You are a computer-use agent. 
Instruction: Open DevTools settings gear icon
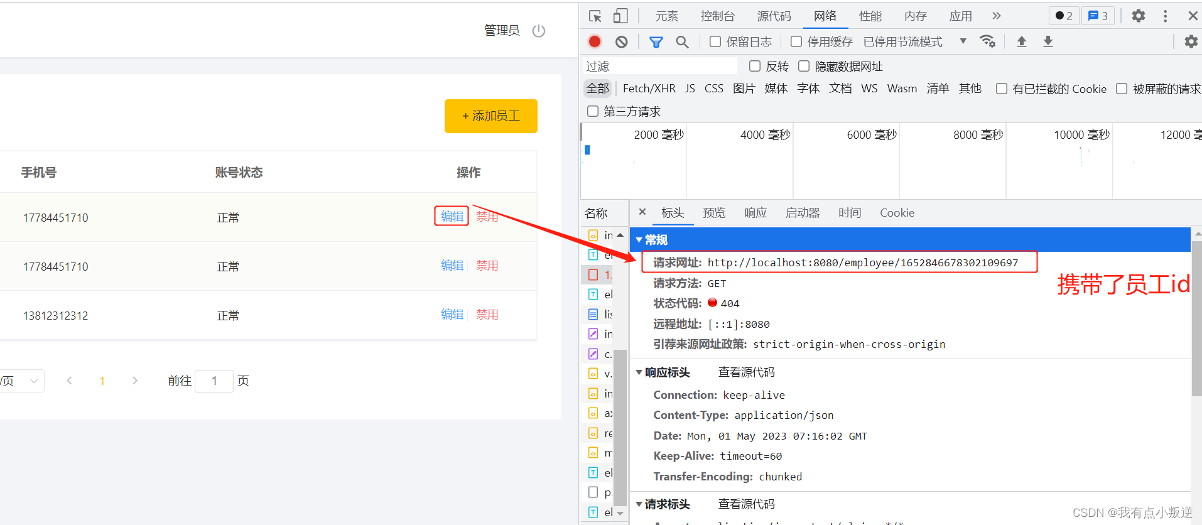point(1139,16)
